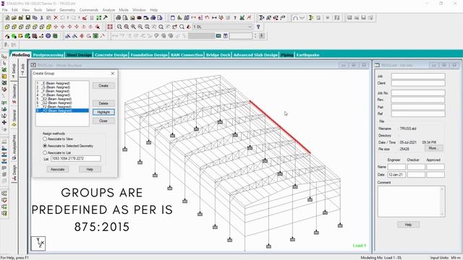Select Associate to Selected Geometry radio option

click(45, 146)
